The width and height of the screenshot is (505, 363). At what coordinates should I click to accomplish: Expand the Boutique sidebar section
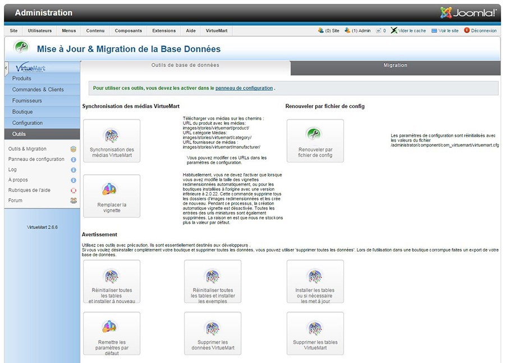point(42,112)
